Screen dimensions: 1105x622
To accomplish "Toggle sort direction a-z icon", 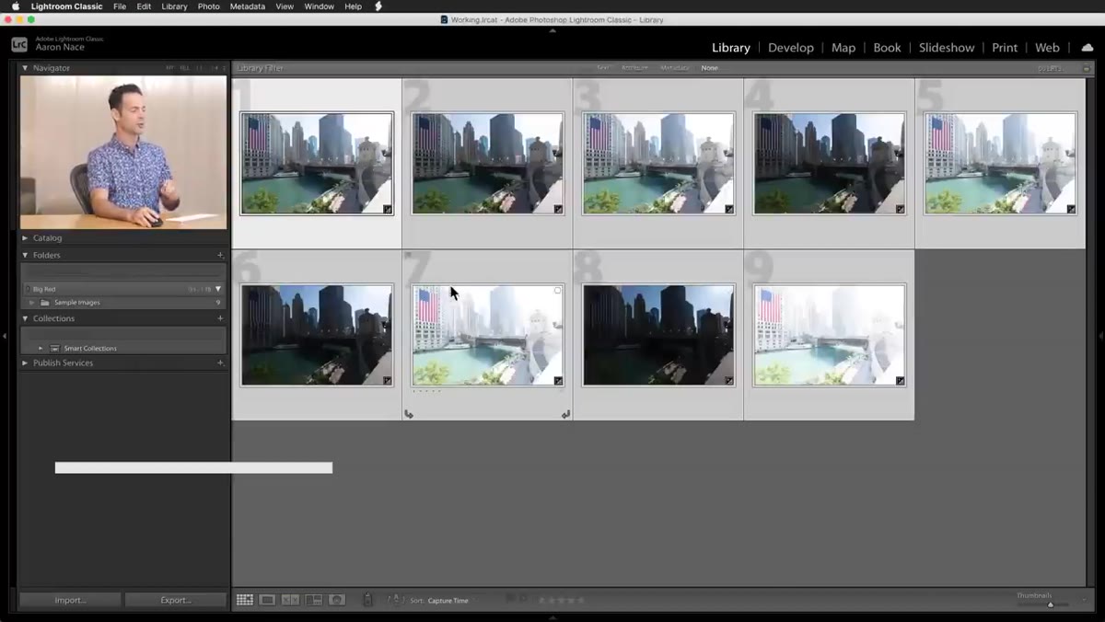I will click(x=396, y=600).
